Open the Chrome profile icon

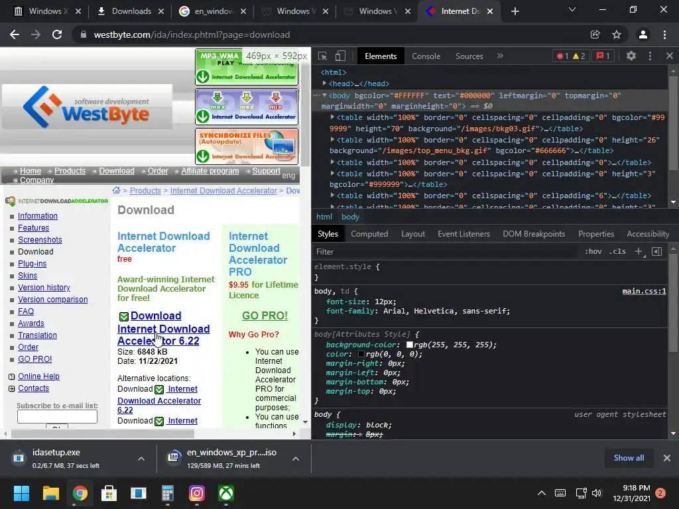[643, 34]
